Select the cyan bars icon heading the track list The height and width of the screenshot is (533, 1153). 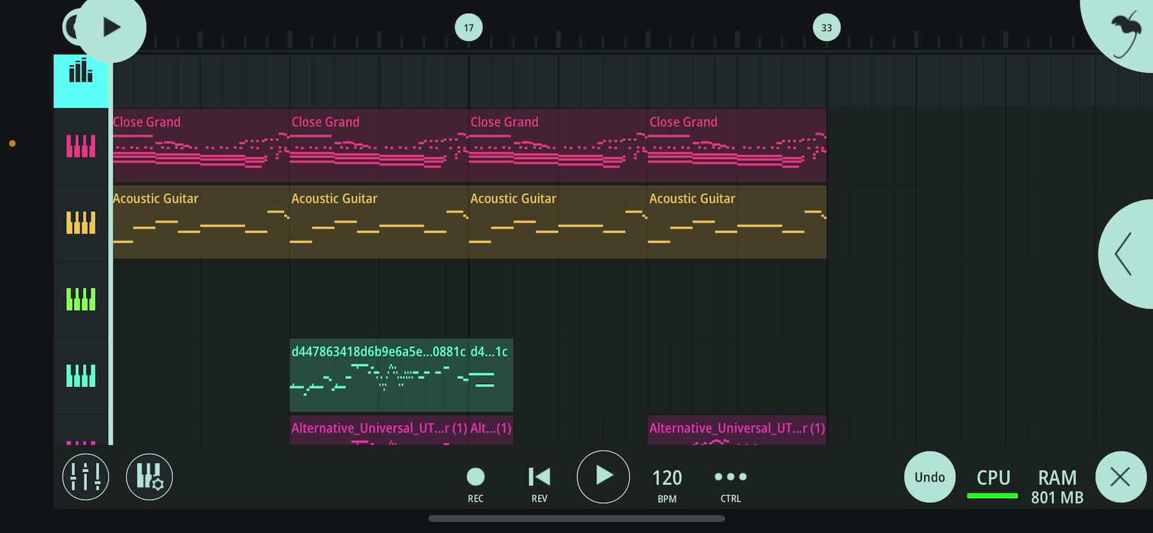81,81
